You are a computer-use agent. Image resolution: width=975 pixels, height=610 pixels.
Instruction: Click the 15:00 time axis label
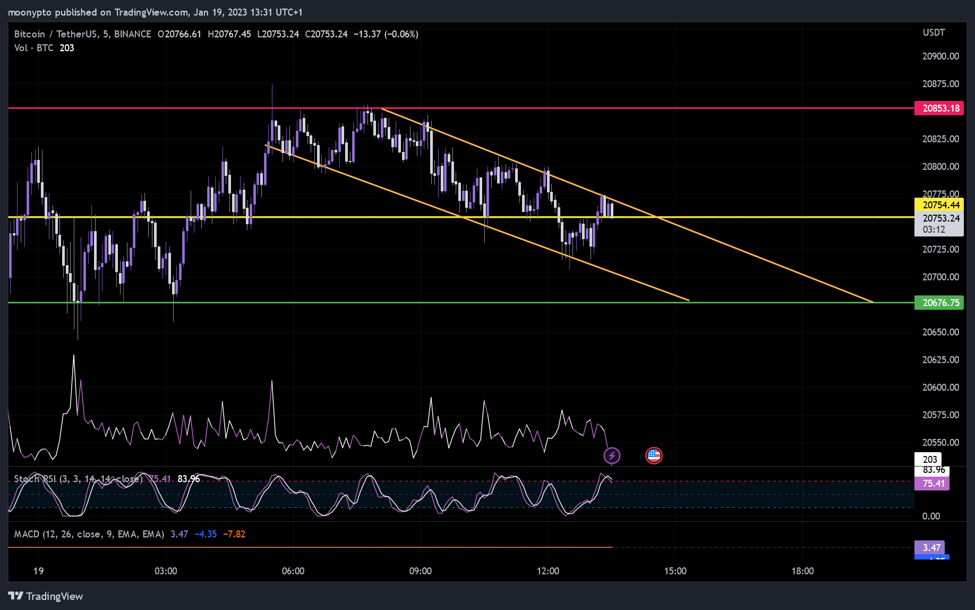pos(675,571)
